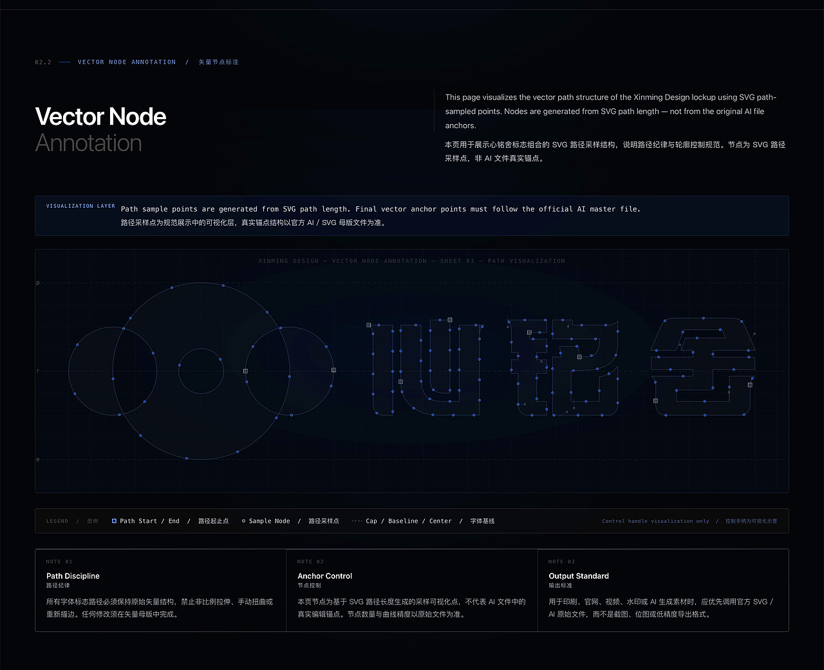Click the 节点控制 subtitle
Viewport: 824px width, 670px height.
tap(309, 586)
